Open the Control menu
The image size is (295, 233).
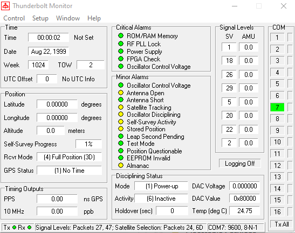tap(14, 18)
